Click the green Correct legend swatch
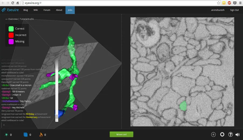This screenshot has height=140, width=243. (x=11, y=29)
